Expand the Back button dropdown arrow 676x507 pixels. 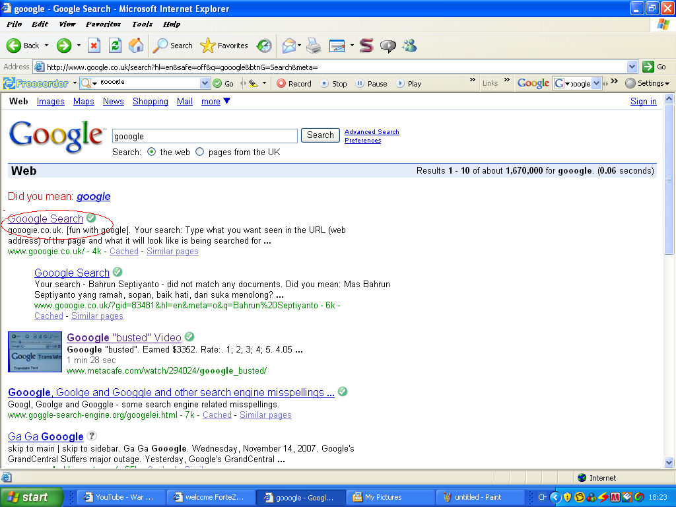pos(46,46)
